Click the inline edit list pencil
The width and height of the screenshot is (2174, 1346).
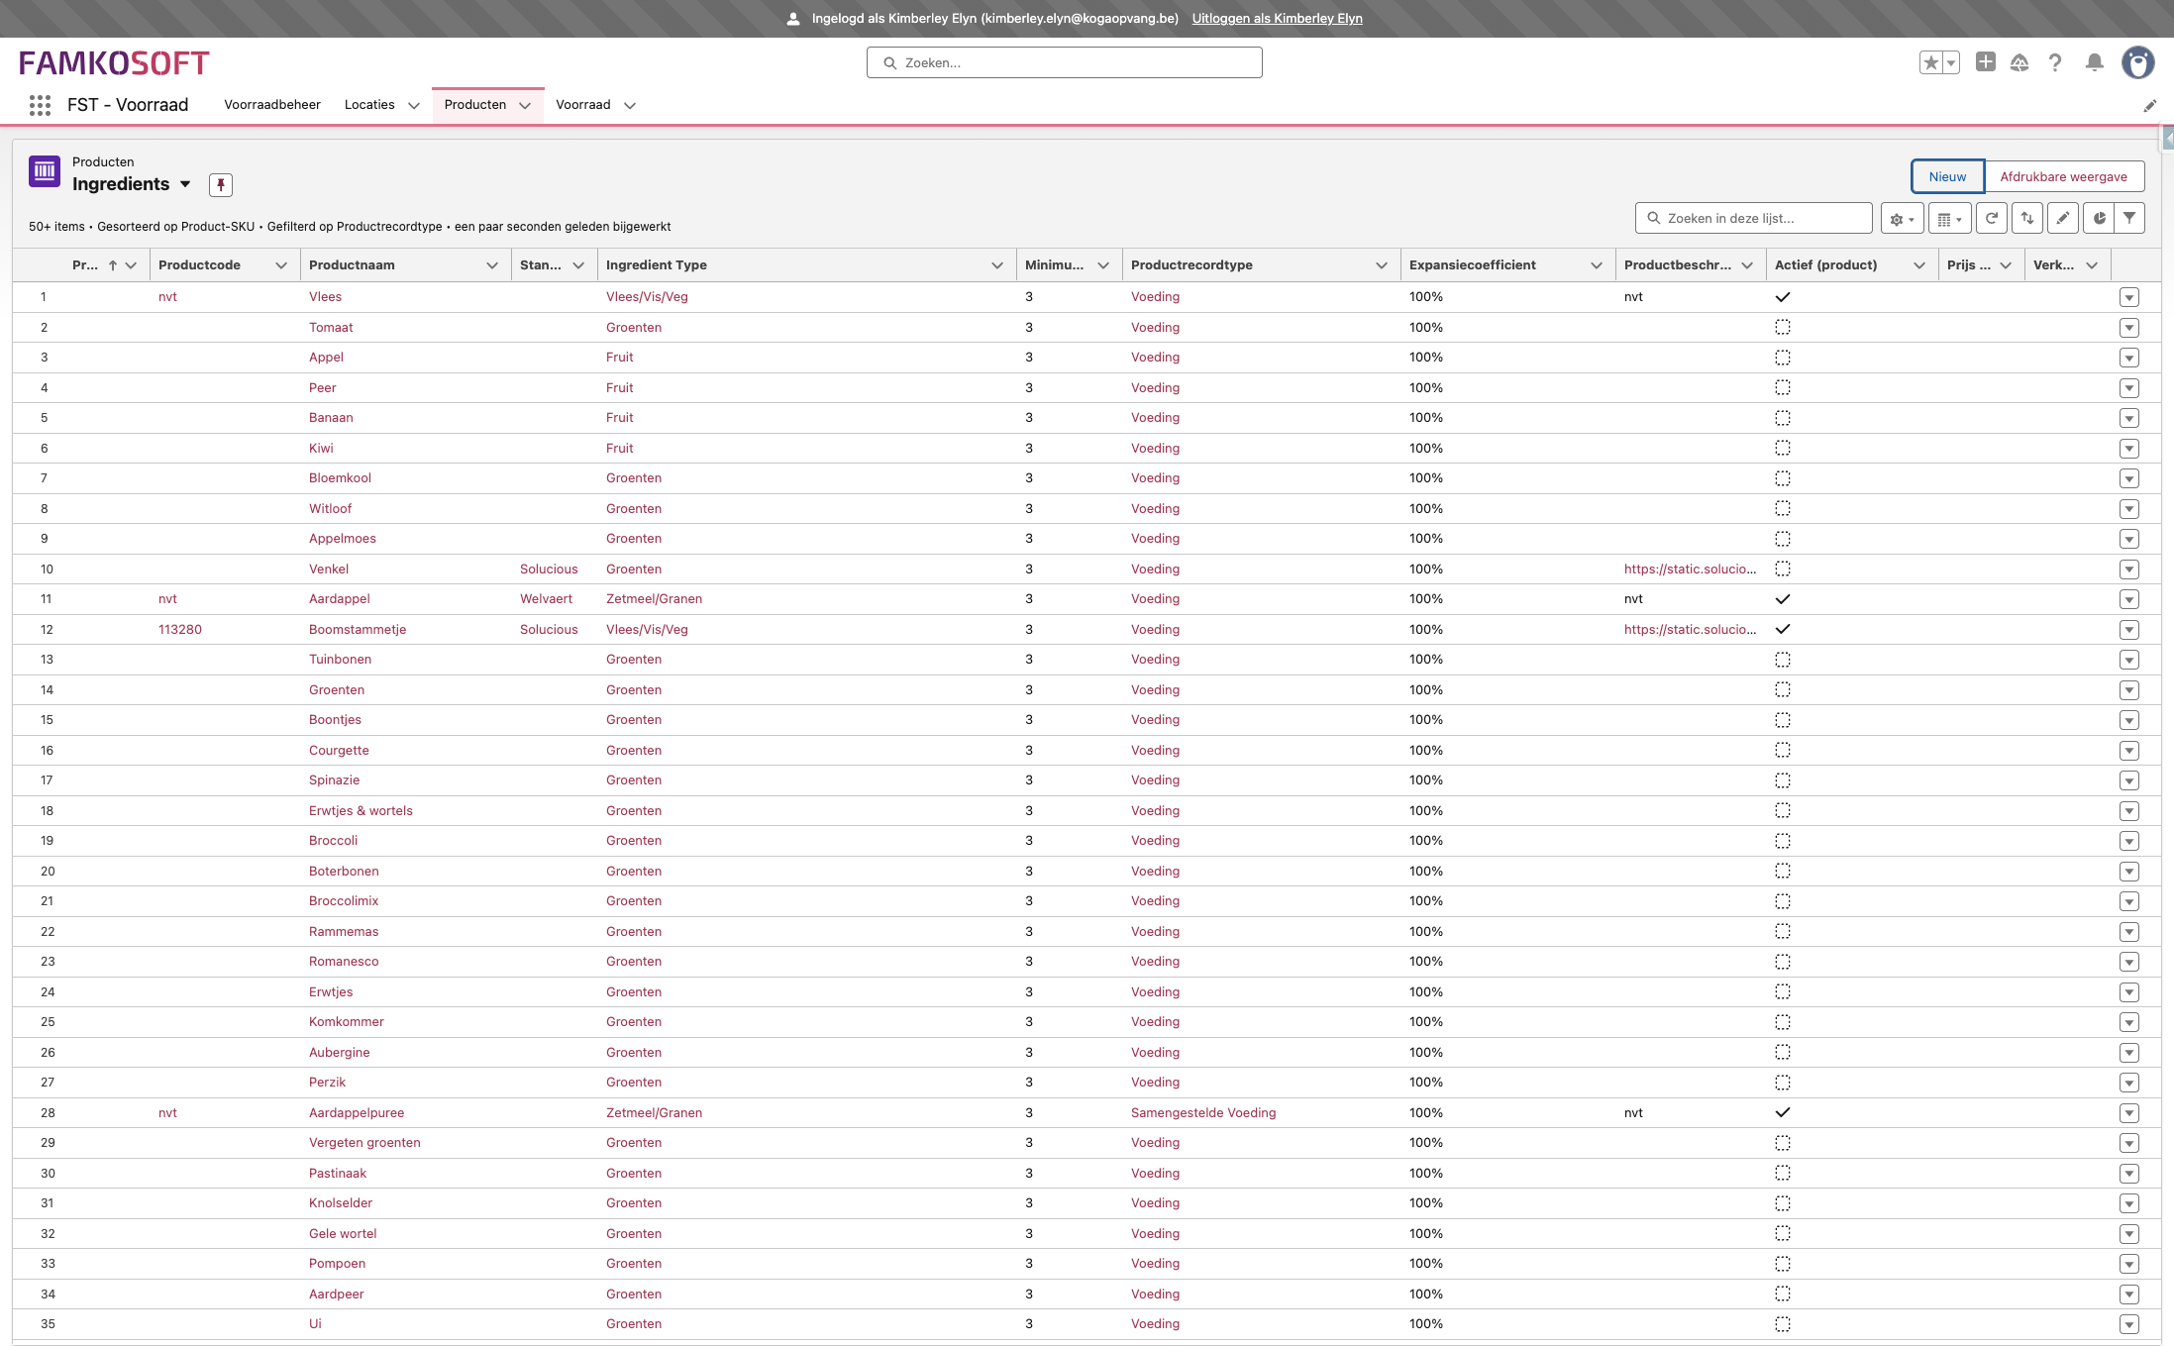tap(2062, 218)
